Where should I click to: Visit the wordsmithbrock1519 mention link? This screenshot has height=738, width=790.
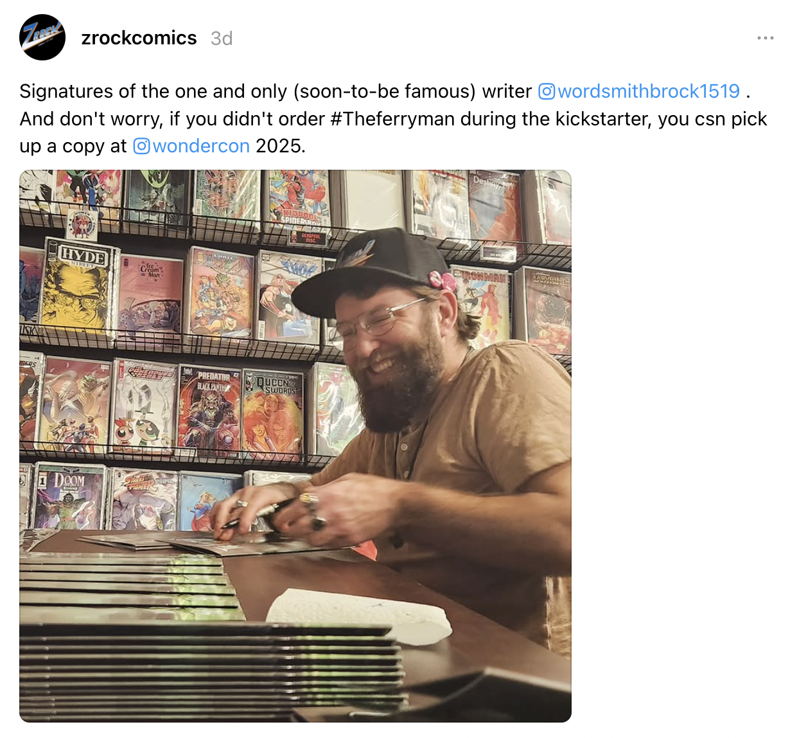coord(649,91)
